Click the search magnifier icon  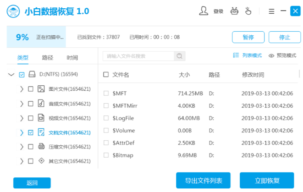pyautogui.click(x=180, y=56)
